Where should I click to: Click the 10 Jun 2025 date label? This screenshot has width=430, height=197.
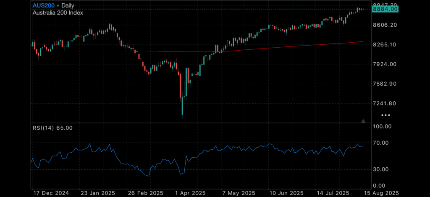click(286, 193)
